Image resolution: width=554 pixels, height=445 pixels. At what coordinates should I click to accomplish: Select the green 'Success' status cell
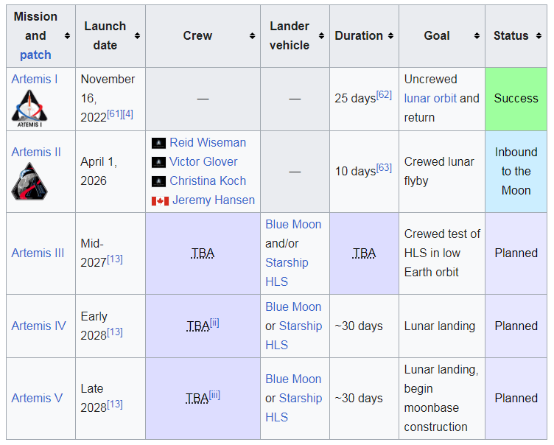coord(516,99)
